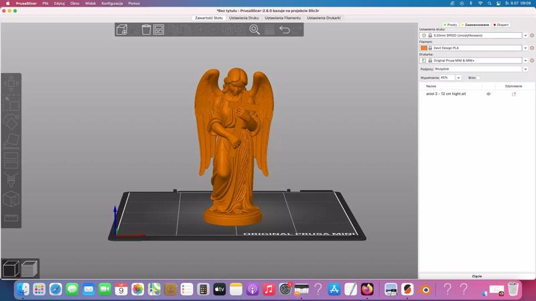Select the Seam painting cube tool
The height and width of the screenshot is (301, 536).
coord(11,199)
